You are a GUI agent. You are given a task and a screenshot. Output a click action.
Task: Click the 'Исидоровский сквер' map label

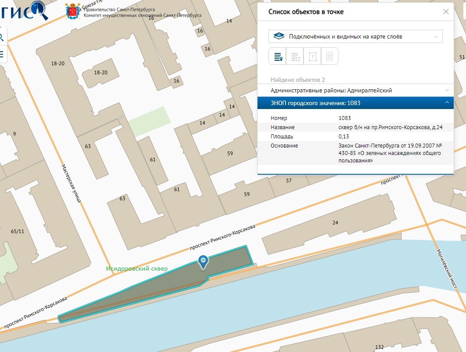137,268
